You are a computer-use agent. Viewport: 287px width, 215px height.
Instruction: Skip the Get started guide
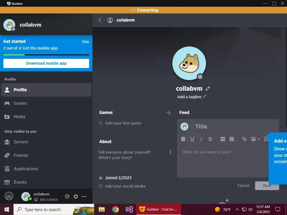tap(85, 41)
